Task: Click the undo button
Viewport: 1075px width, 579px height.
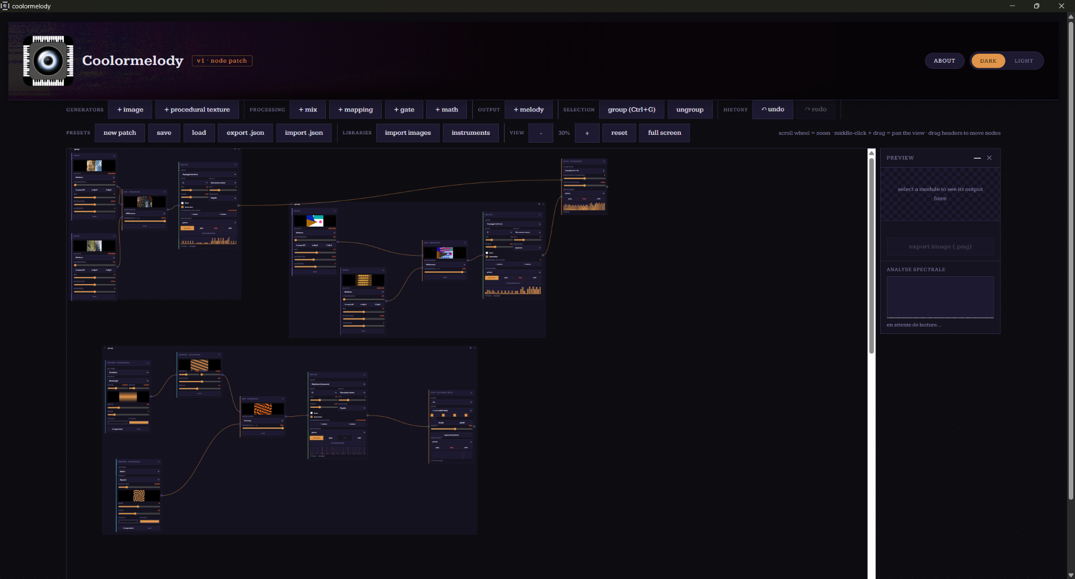Action: pyautogui.click(x=773, y=110)
